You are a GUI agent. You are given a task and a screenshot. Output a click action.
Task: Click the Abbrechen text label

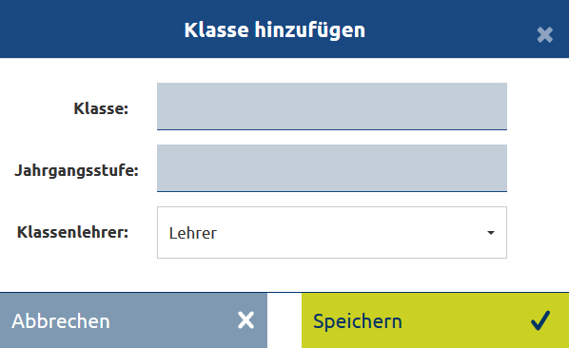click(61, 321)
